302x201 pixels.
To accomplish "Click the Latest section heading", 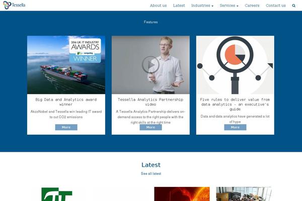I will (x=151, y=165).
